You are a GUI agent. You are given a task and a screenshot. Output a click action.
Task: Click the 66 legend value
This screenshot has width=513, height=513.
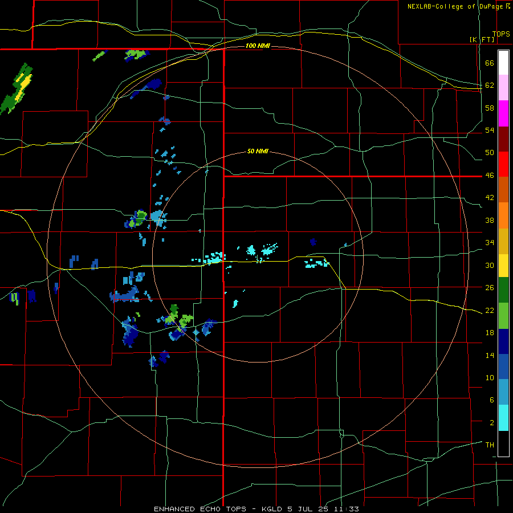pos(490,63)
